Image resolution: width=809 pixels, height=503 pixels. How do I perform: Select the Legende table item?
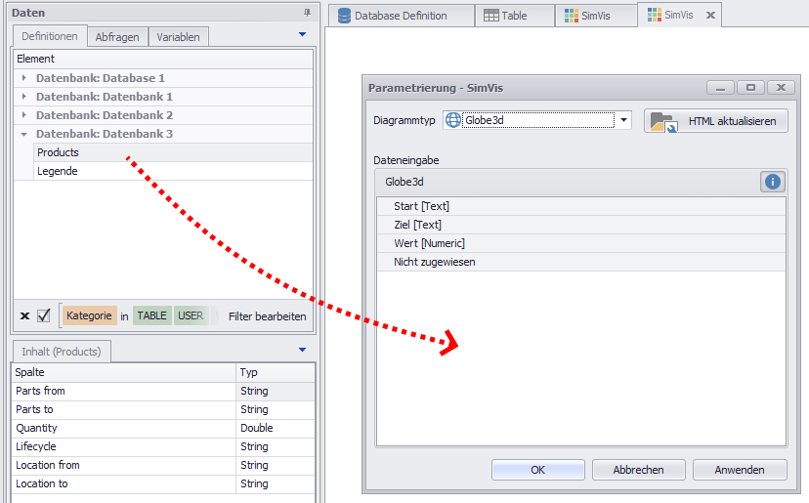pos(173,171)
